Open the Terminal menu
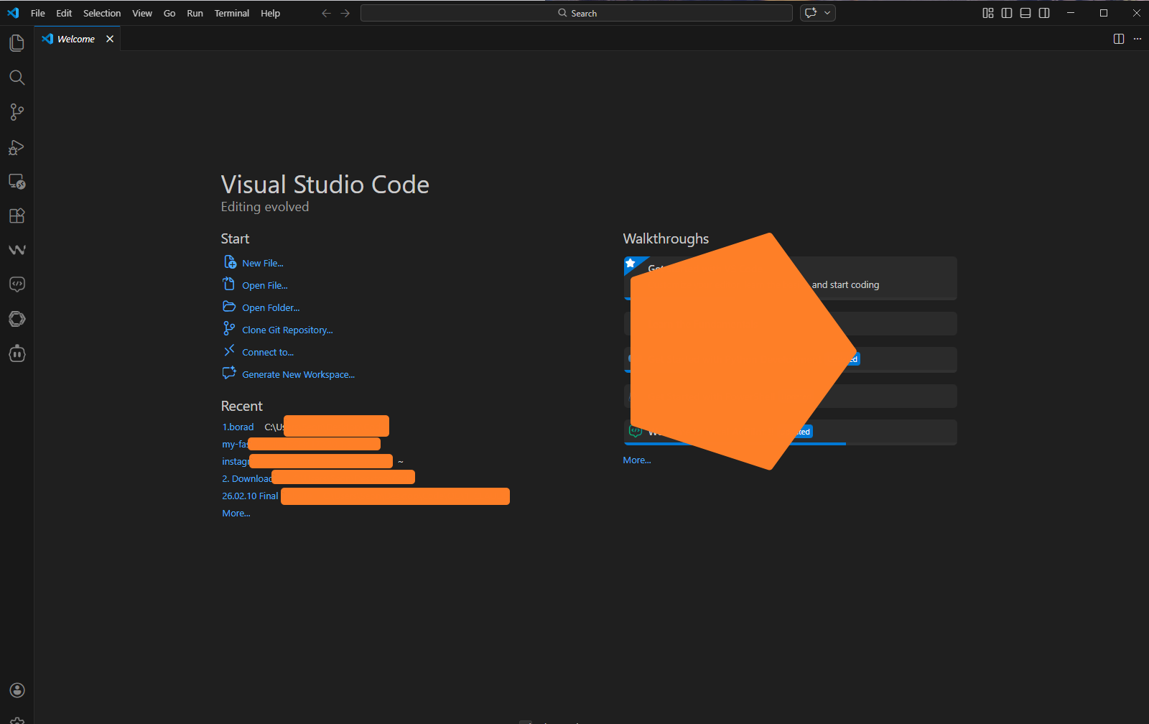 pos(232,13)
